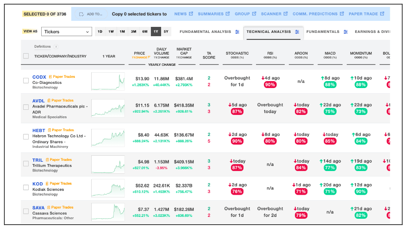Select the 6M timeframe
The height and width of the screenshot is (228, 406).
pyautogui.click(x=145, y=32)
